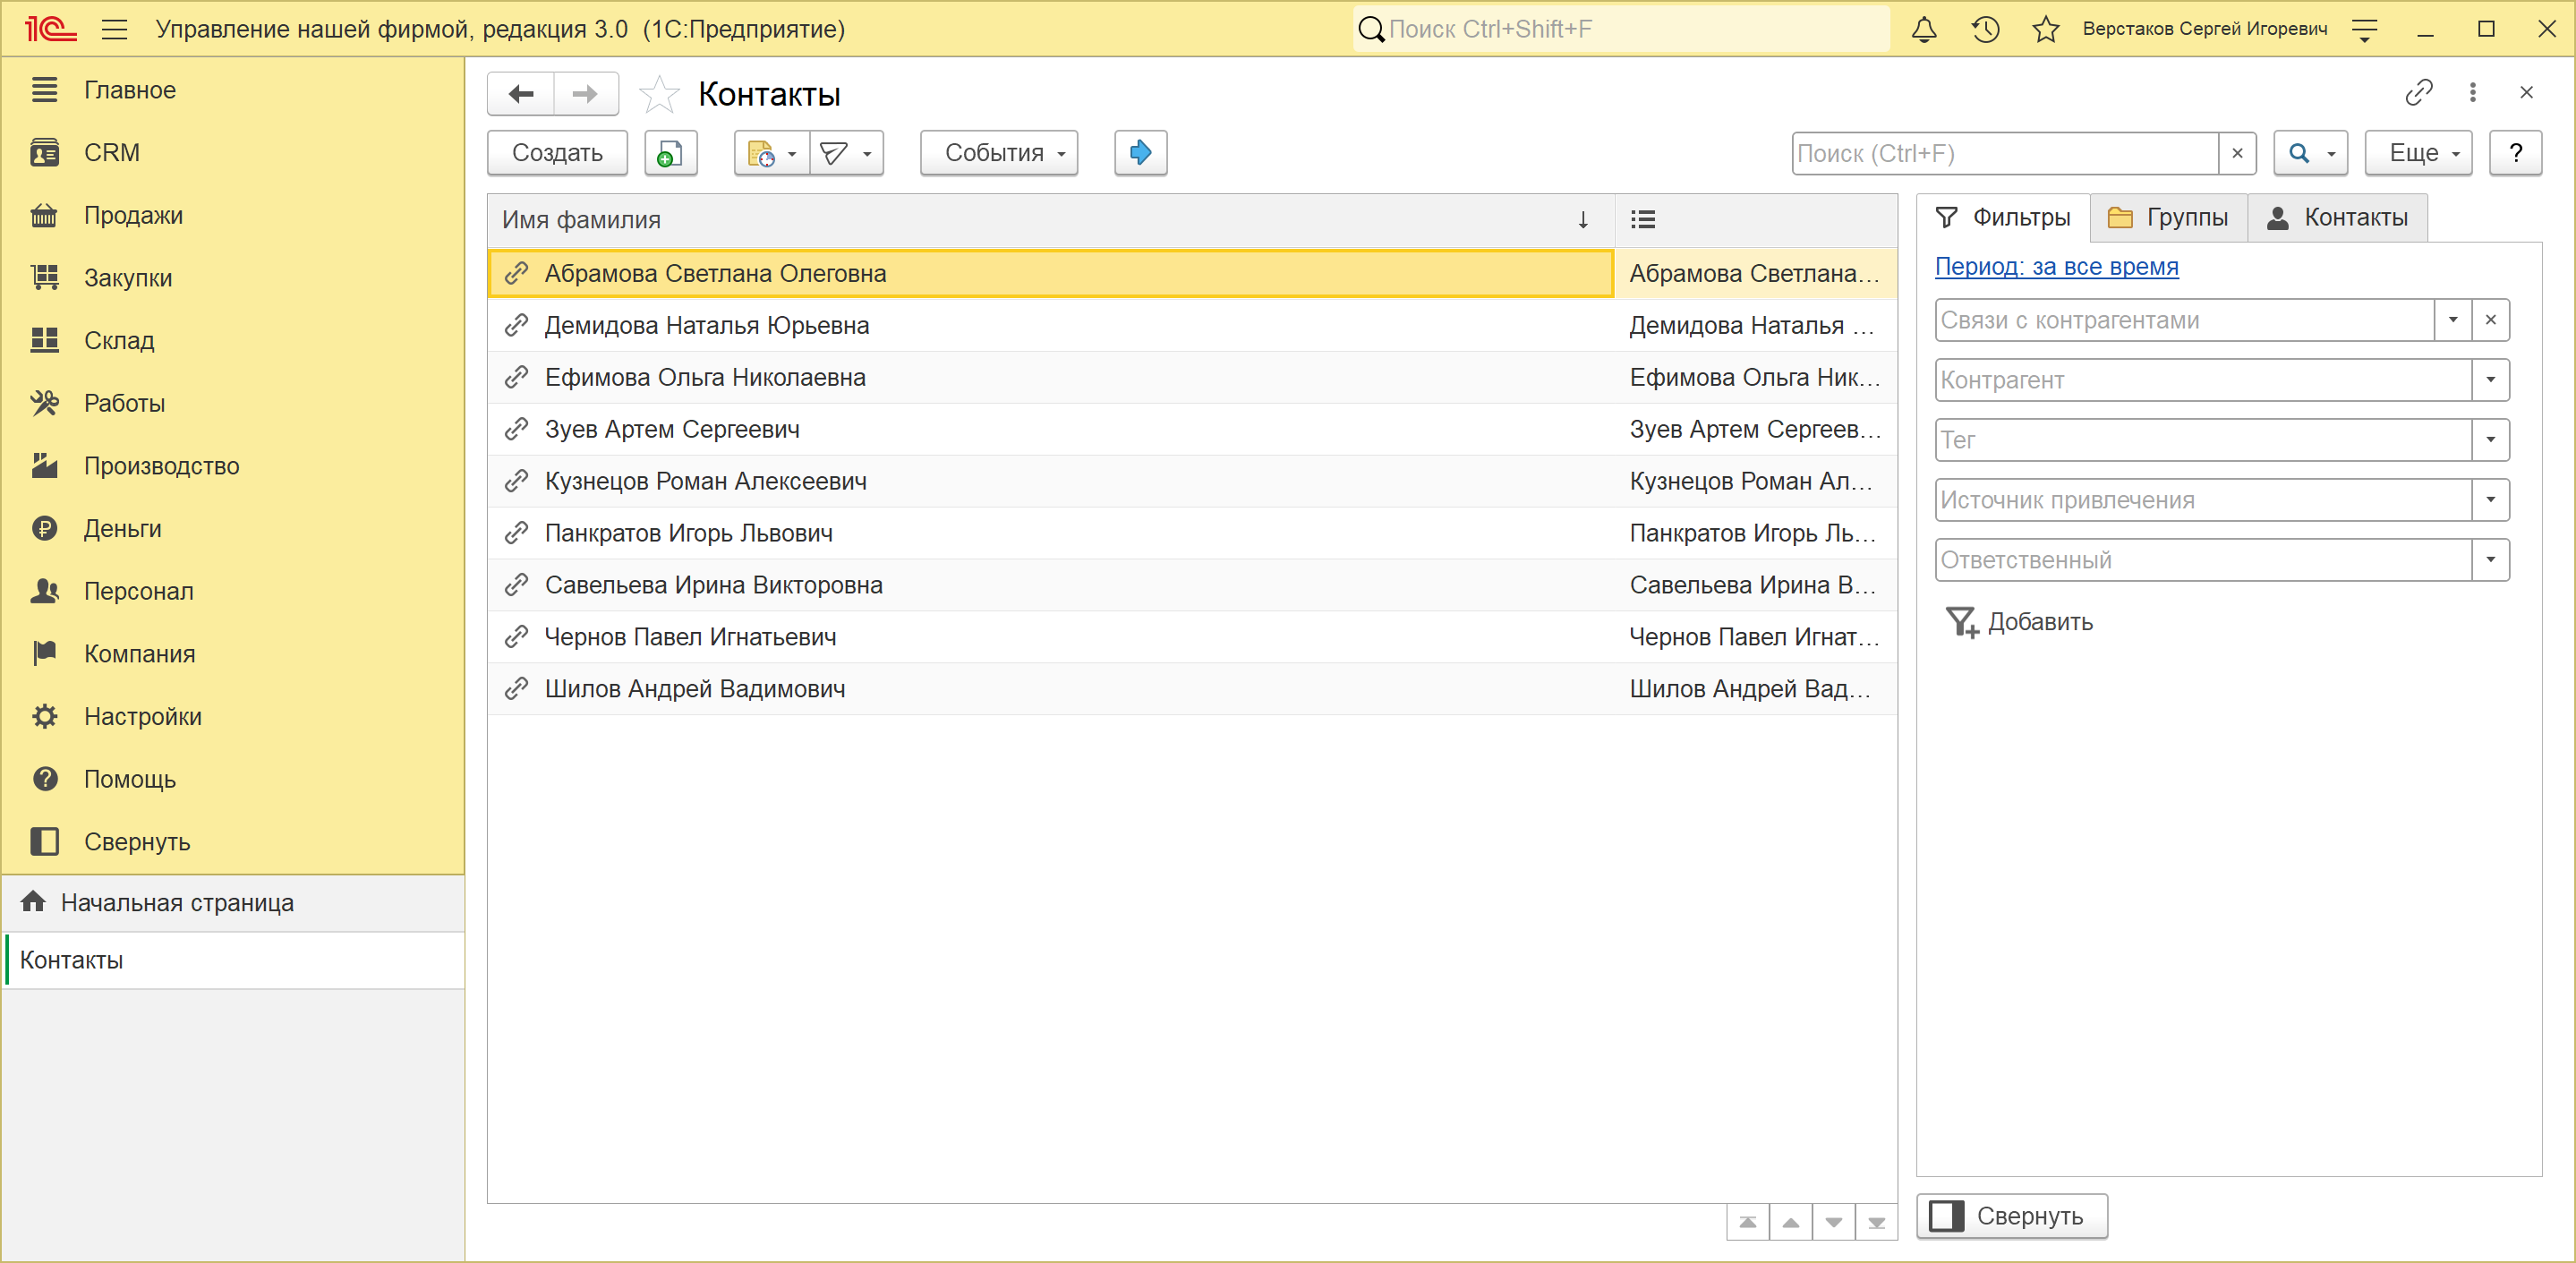Image resolution: width=2576 pixels, height=1263 pixels.
Task: Add Контакты page to favorites star
Action: 659,94
